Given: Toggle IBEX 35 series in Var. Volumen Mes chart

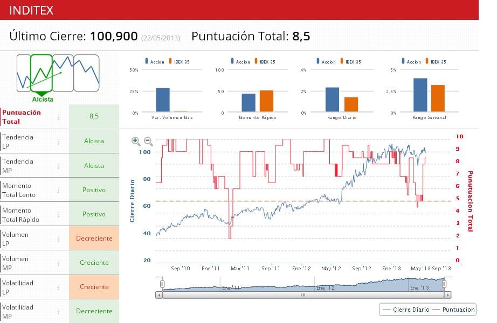Looking at the screenshot, I should click(x=179, y=61).
